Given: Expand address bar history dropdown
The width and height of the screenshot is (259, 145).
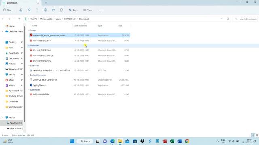Looking at the screenshot, I should point(222,19).
